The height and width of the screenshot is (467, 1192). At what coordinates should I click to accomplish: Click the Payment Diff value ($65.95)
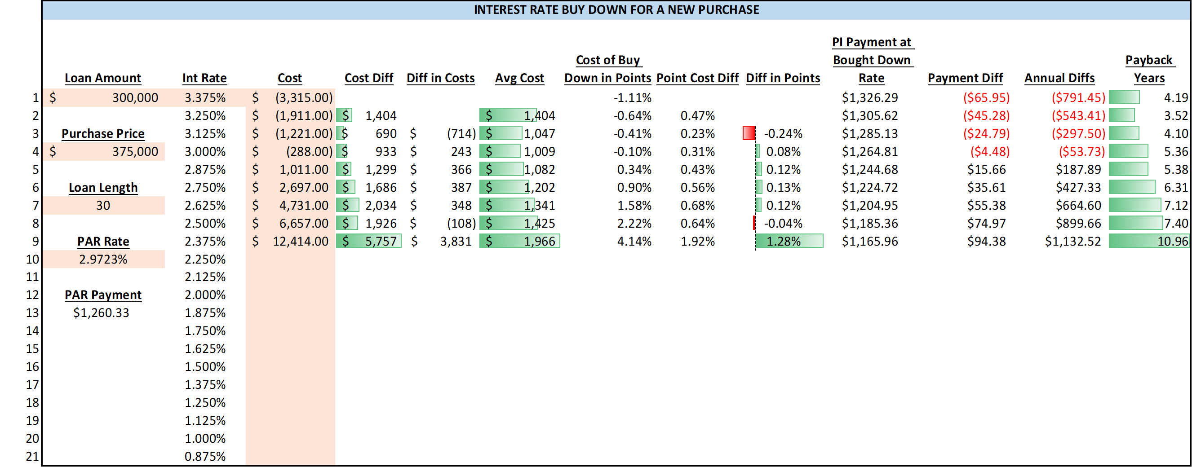click(986, 97)
